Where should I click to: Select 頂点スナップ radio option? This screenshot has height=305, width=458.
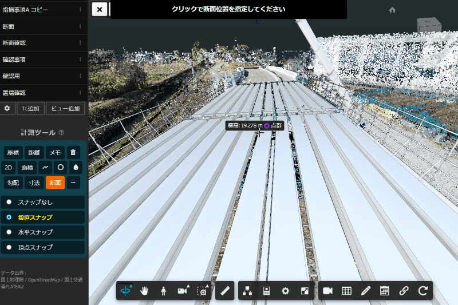click(9, 247)
